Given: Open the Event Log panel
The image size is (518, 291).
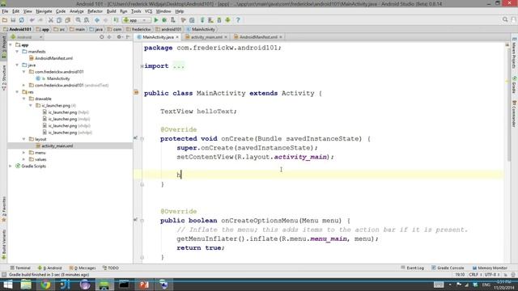Looking at the screenshot, I should [412, 268].
